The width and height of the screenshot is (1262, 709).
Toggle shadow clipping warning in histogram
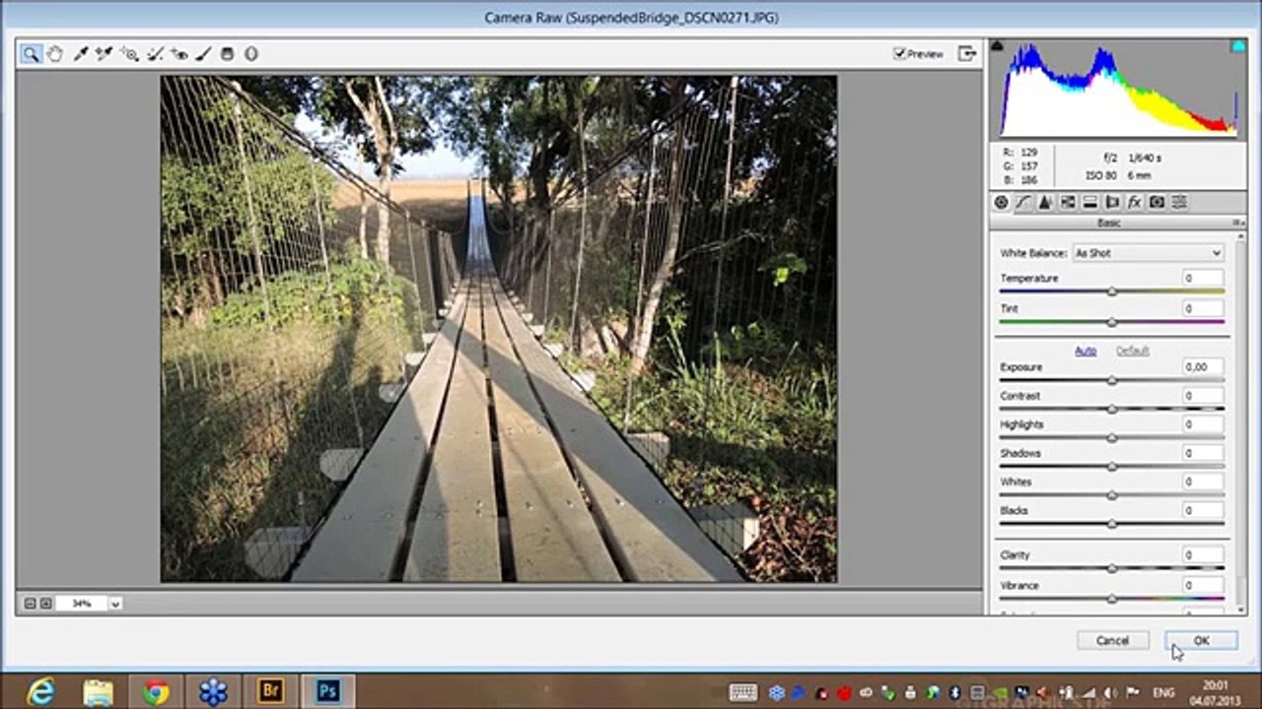(997, 45)
